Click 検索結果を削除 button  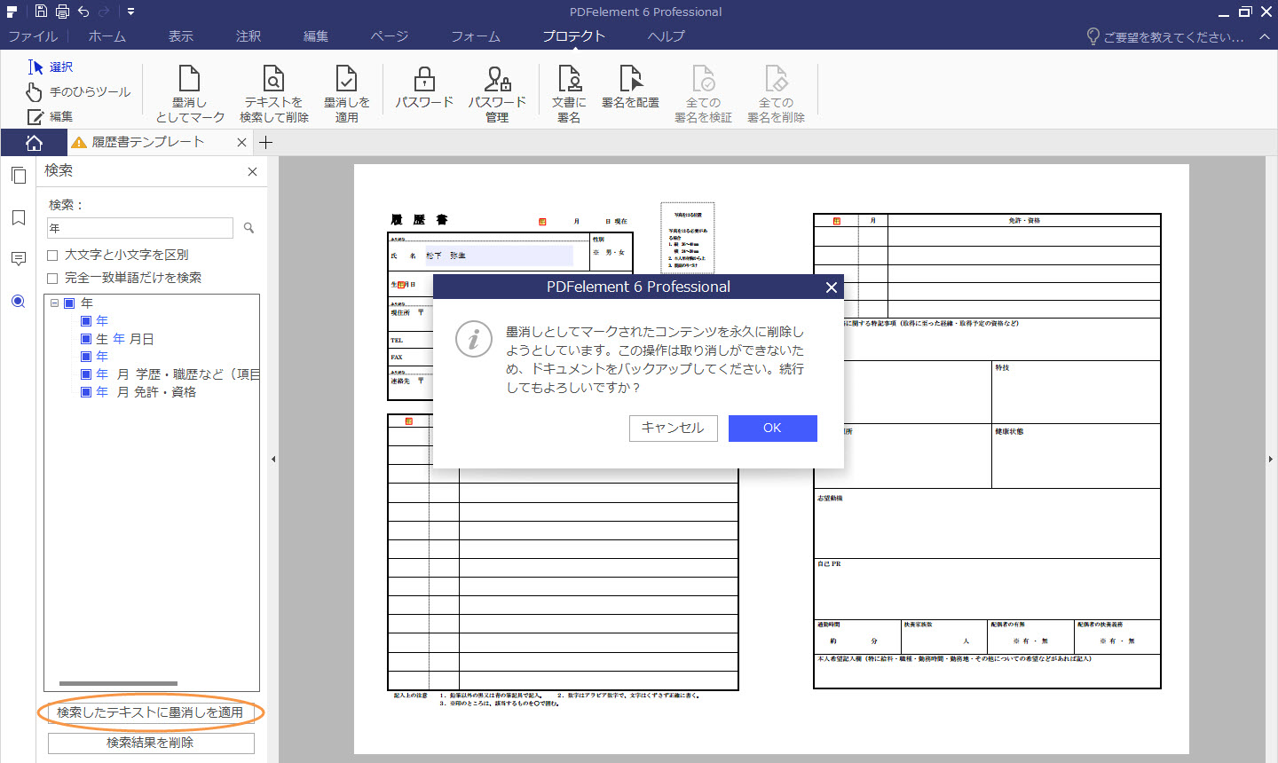(x=151, y=743)
